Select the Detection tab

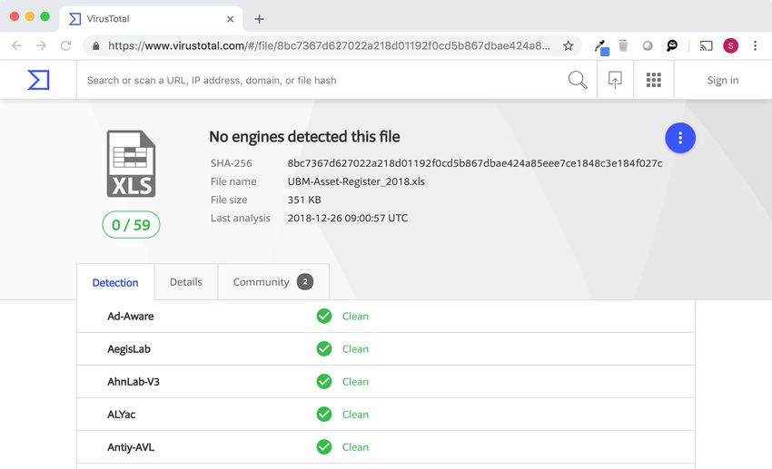115,282
